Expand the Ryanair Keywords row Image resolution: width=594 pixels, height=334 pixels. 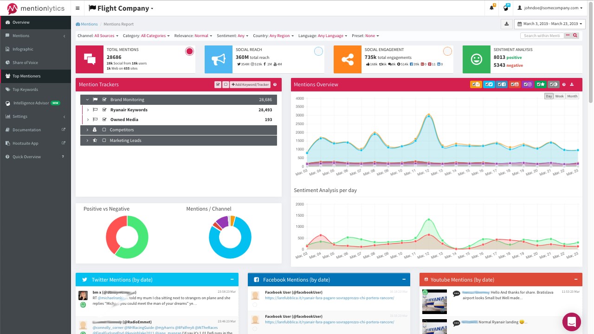(x=87, y=110)
